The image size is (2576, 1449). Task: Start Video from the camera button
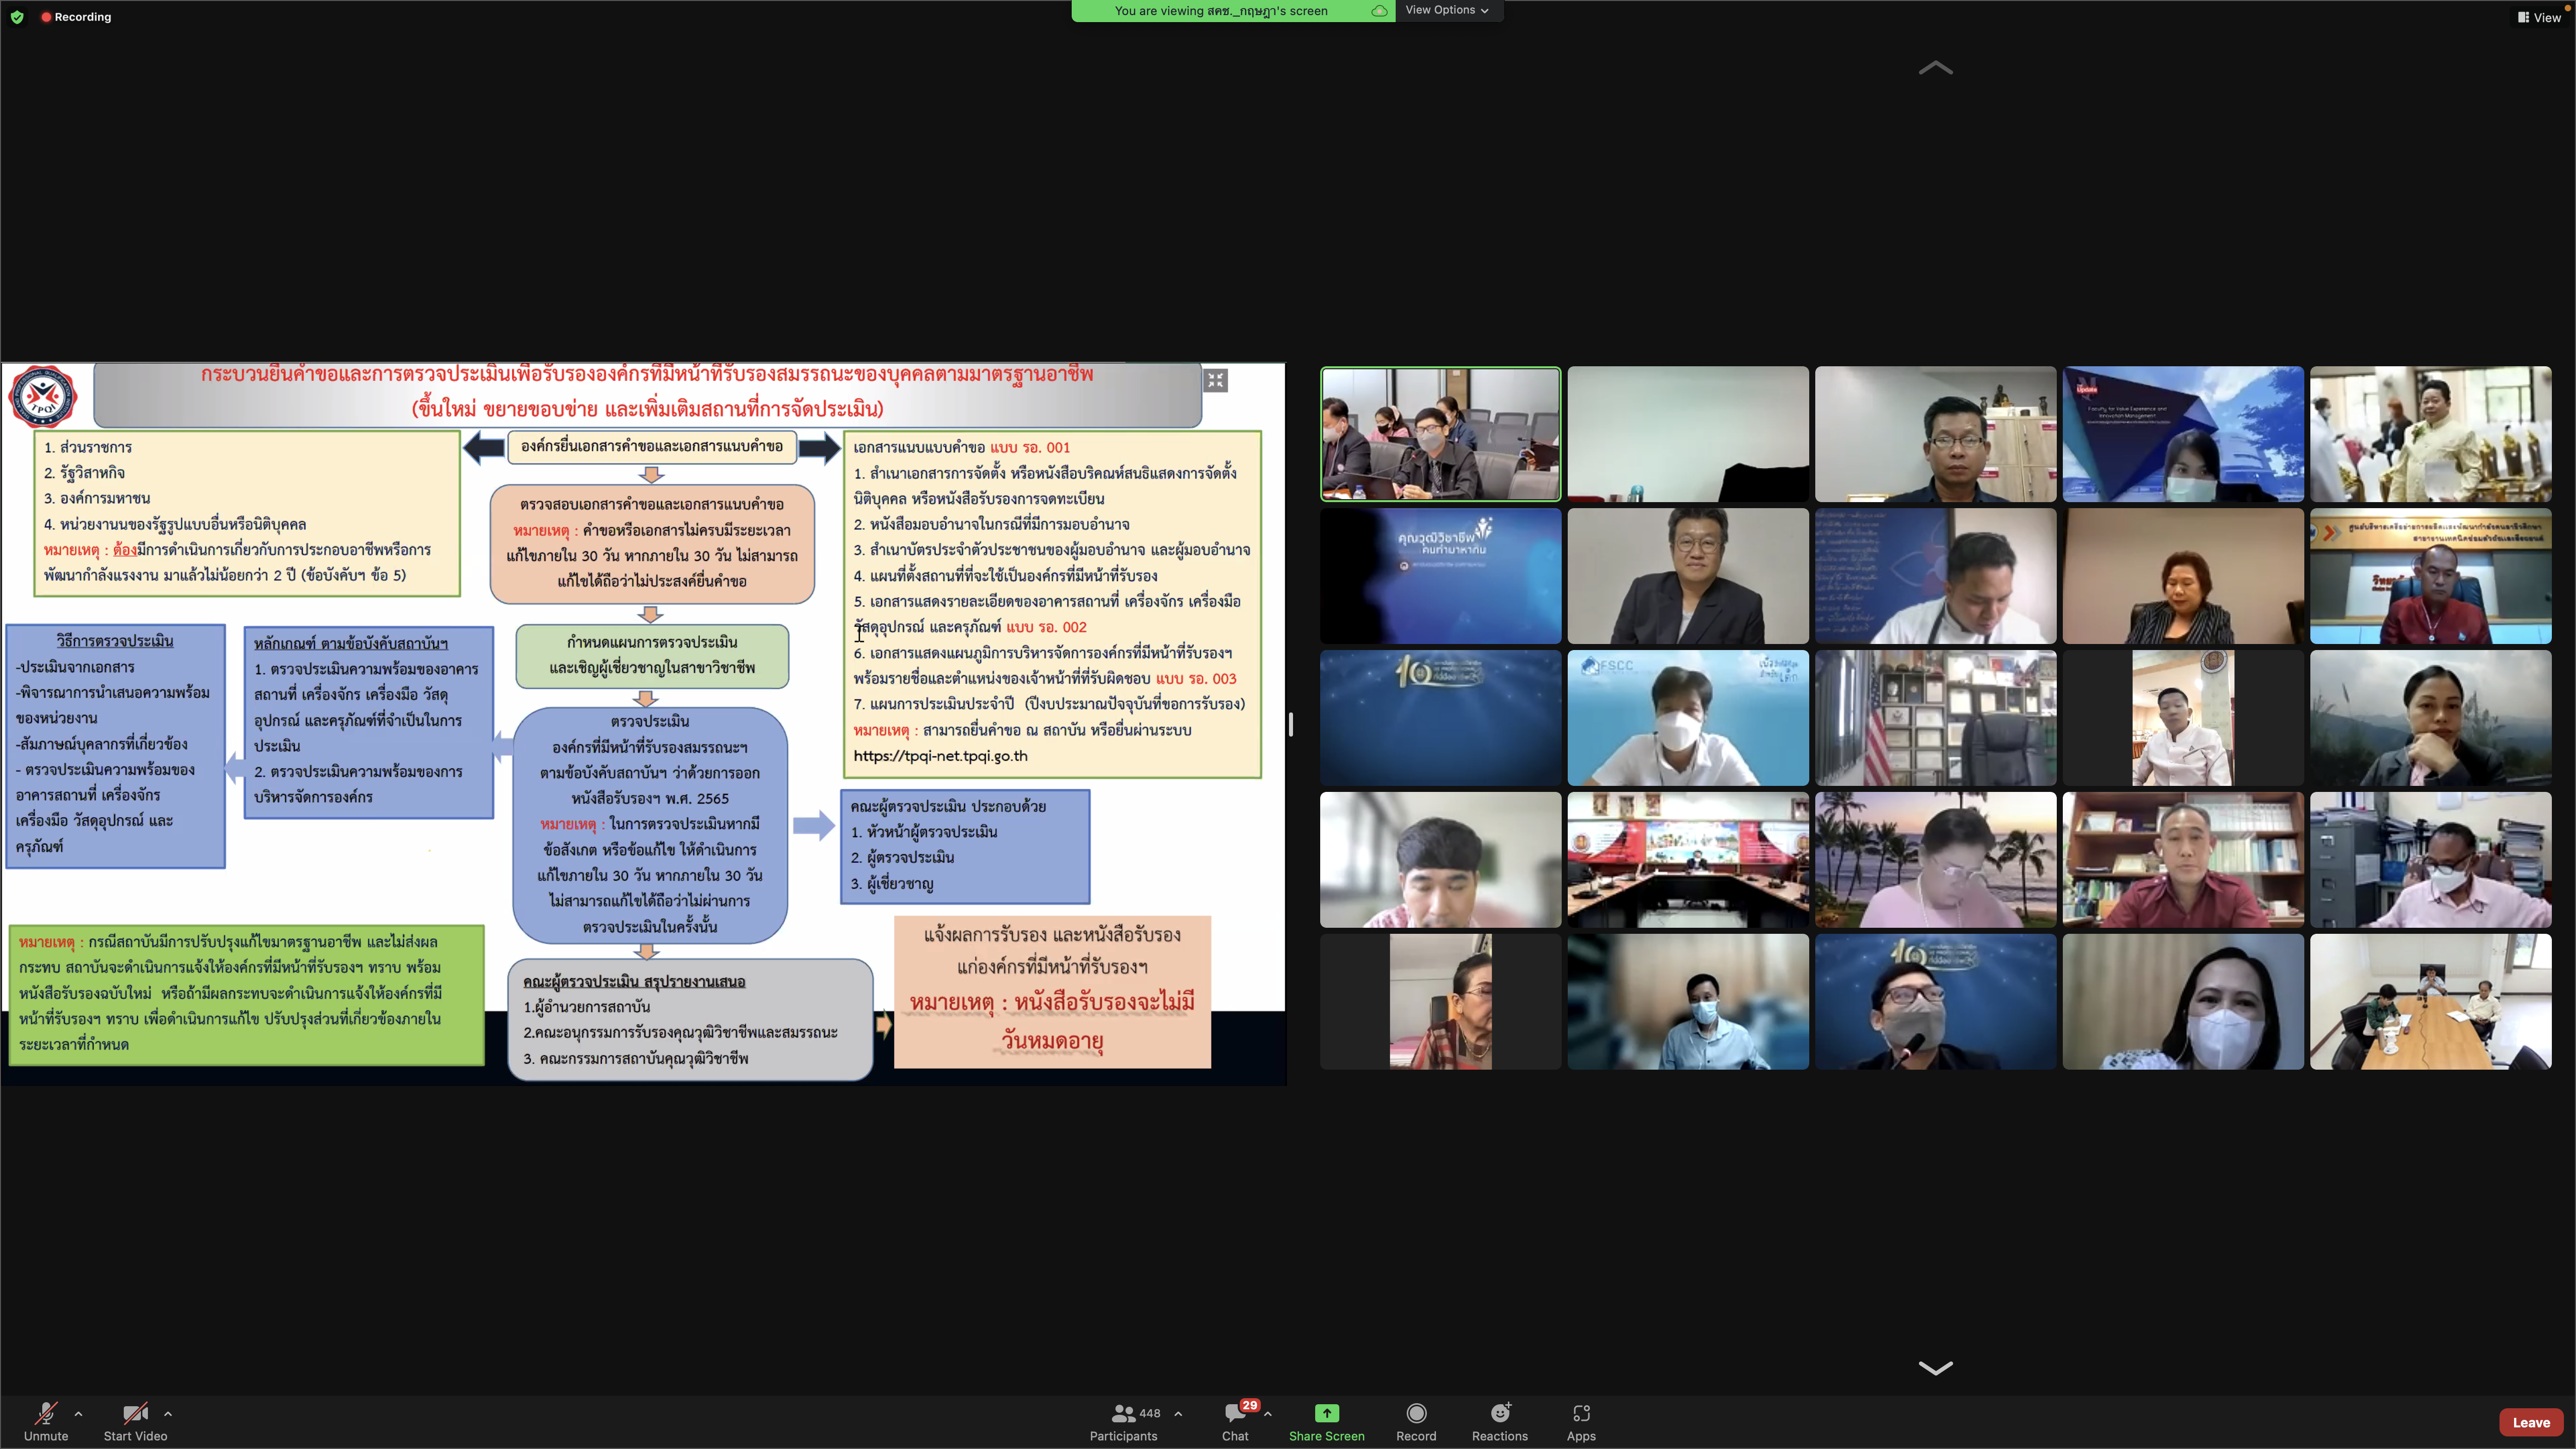click(x=135, y=1421)
